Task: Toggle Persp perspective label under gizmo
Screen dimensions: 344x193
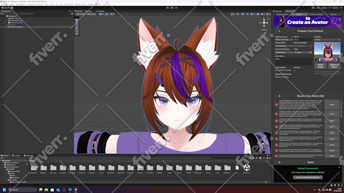Action: coord(264,30)
